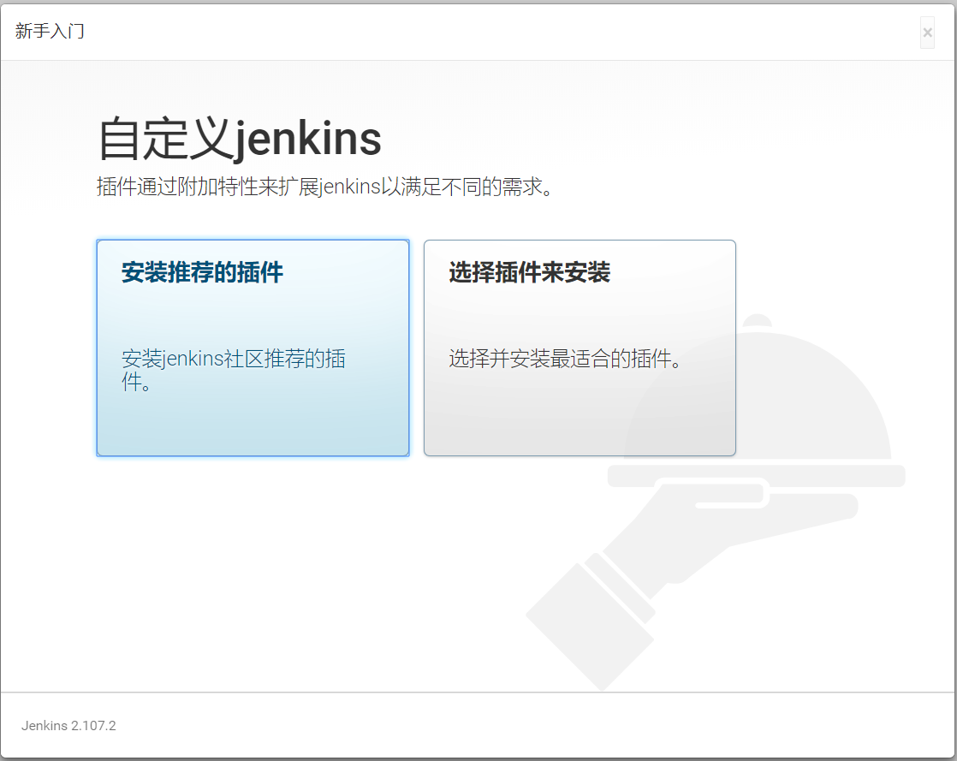Click the serving tray plate illustration
957x761 pixels.
tap(757, 476)
